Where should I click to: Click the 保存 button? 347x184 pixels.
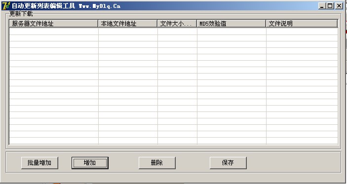coord(228,163)
